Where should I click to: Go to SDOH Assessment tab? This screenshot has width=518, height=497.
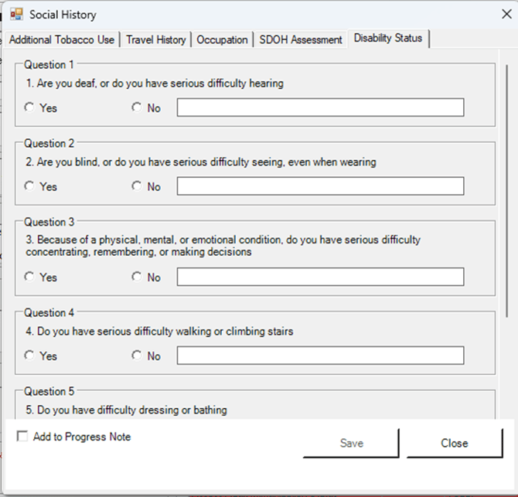(x=301, y=39)
